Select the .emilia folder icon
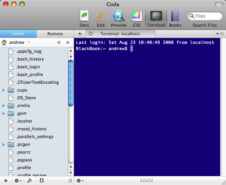 tap(11, 105)
